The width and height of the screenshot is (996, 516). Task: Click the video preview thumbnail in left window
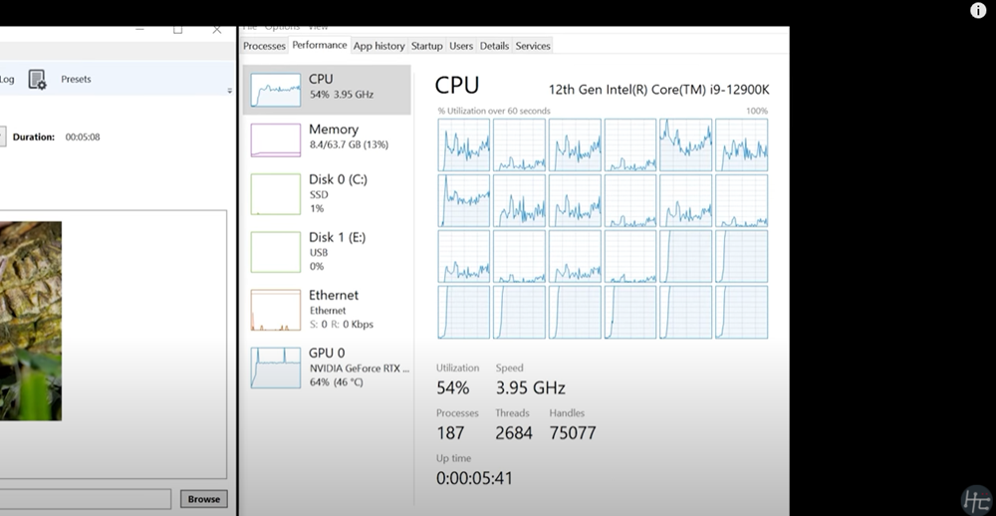[31, 321]
